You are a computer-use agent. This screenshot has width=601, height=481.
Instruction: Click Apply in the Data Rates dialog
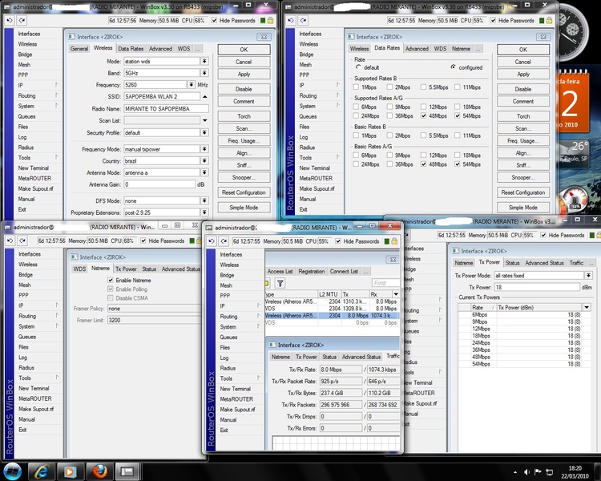523,74
